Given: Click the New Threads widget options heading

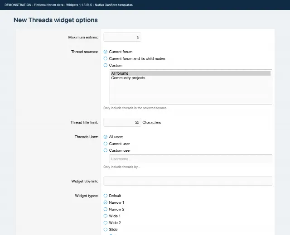Looking at the screenshot, I should (x=56, y=20).
